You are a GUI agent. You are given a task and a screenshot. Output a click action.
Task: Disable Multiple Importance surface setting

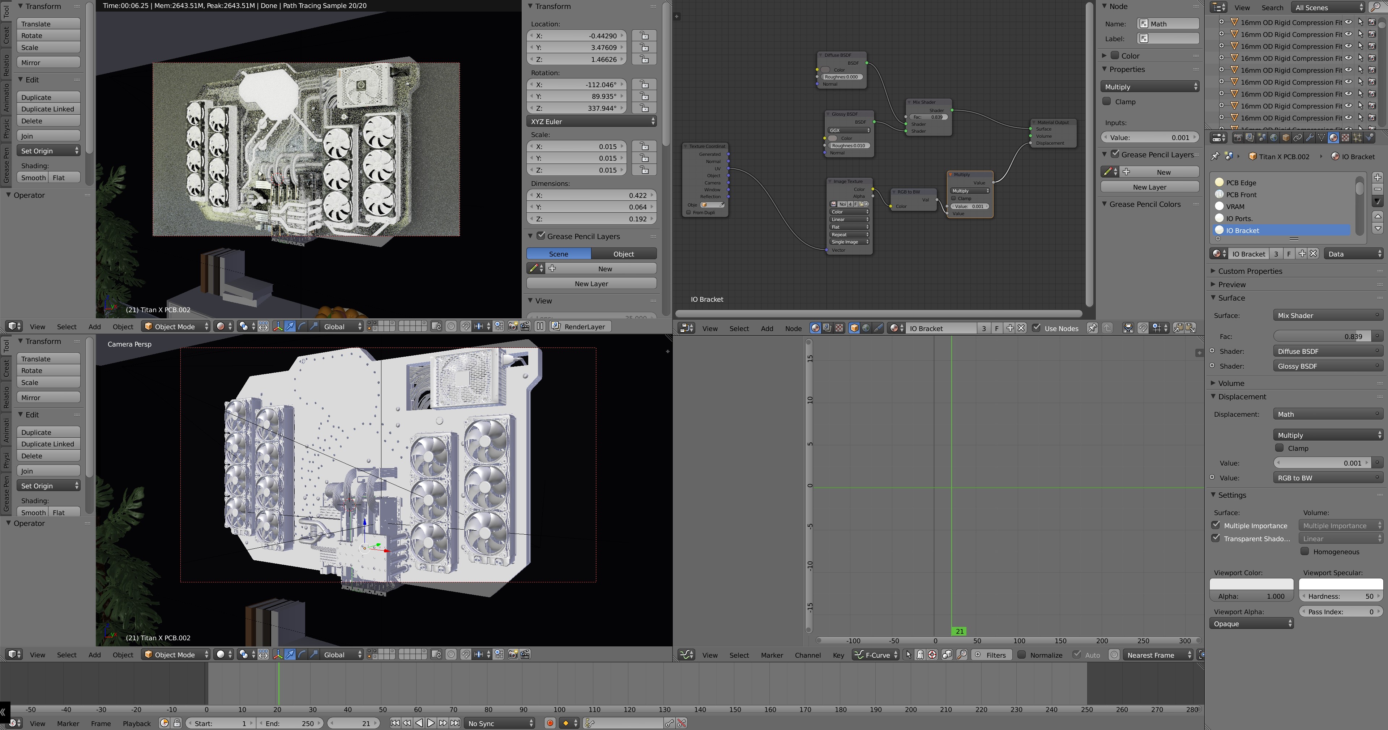coord(1216,525)
